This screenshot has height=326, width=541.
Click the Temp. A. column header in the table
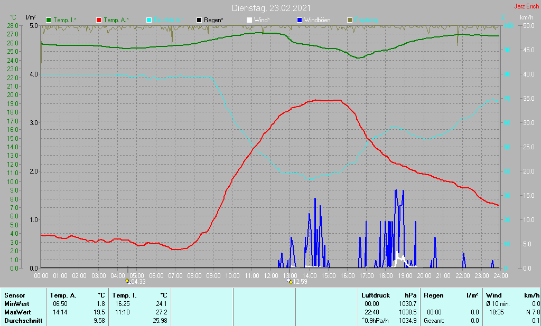coord(63,295)
